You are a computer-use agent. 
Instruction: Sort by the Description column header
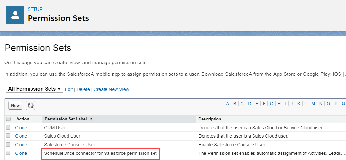coord(210,119)
